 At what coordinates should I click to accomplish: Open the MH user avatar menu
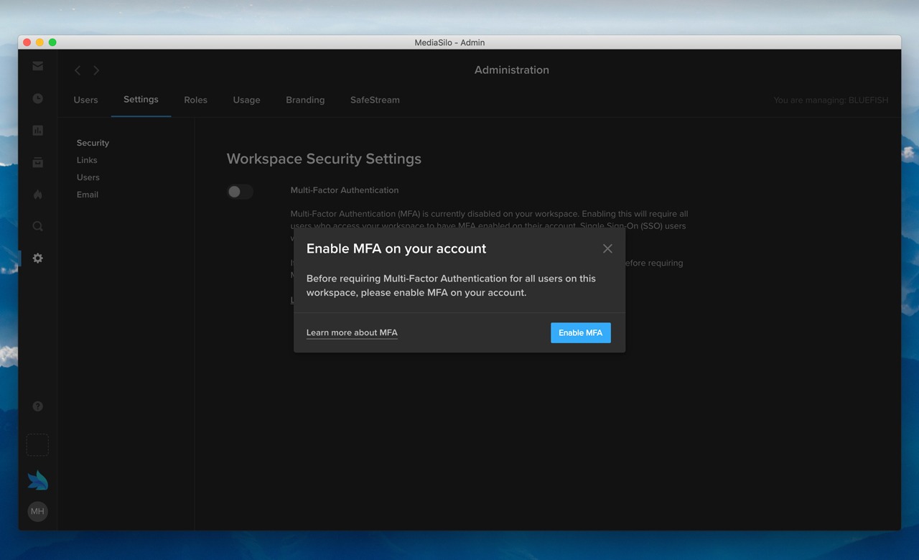coord(37,511)
